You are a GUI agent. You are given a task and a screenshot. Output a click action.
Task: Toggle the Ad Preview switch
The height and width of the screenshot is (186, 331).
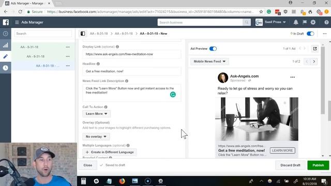[x=213, y=49]
